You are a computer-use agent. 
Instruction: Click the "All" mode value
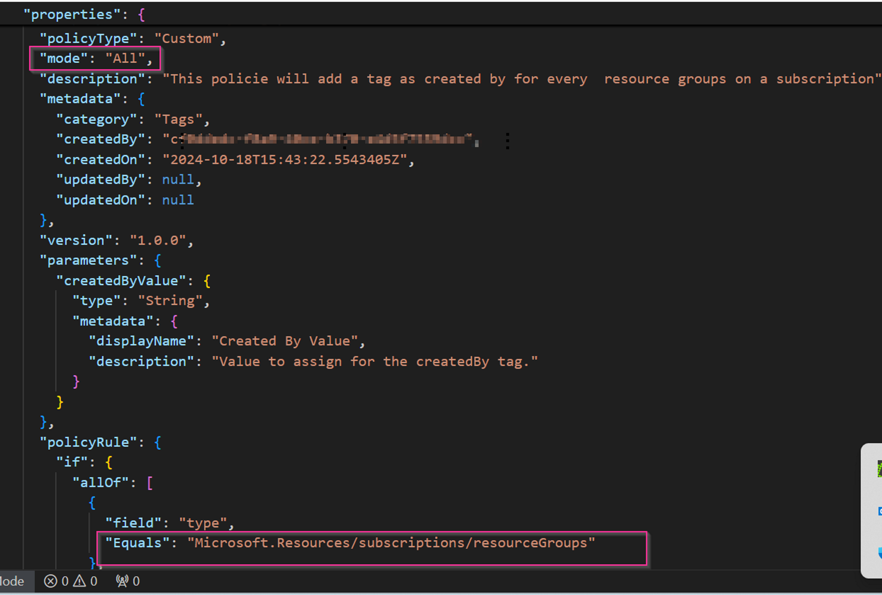[x=125, y=58]
